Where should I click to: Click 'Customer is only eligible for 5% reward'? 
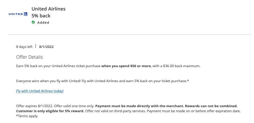click(50, 111)
